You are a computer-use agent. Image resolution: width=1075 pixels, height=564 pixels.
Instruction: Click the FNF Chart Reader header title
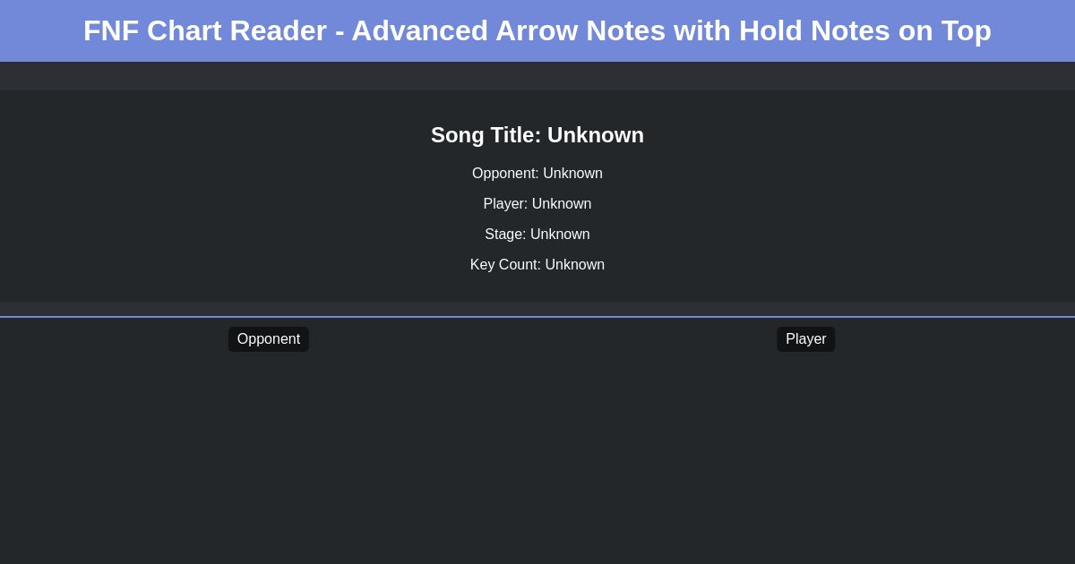[537, 30]
